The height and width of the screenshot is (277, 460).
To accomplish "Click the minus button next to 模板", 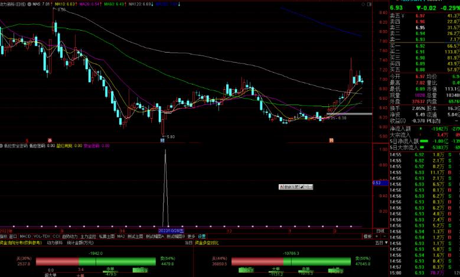I will (384, 236).
